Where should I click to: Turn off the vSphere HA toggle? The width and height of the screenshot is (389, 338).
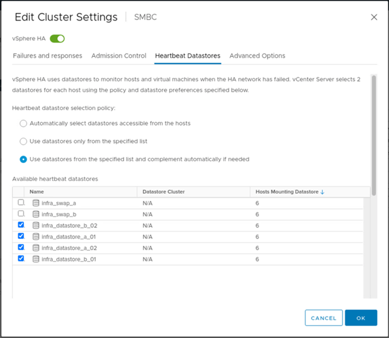pos(57,39)
